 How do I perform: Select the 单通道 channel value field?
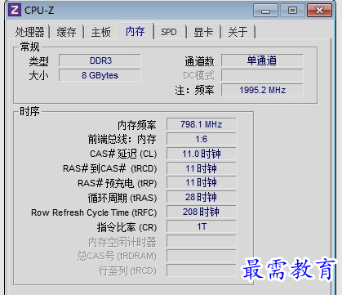(262, 60)
